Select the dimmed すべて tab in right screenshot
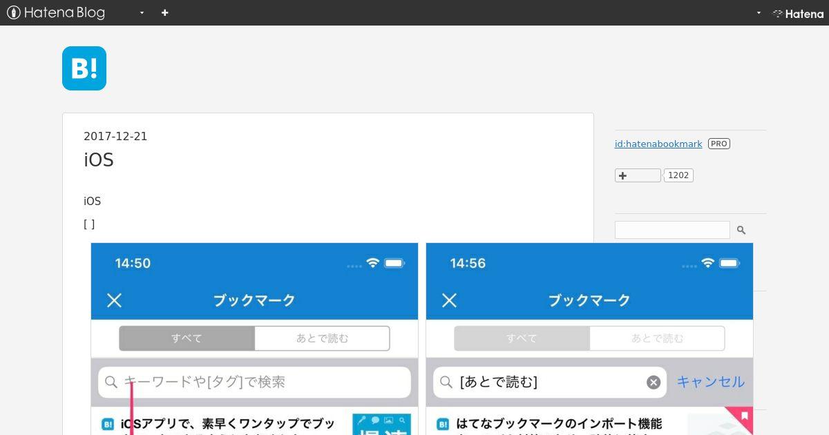Viewport: 829px width, 435px height. [522, 338]
